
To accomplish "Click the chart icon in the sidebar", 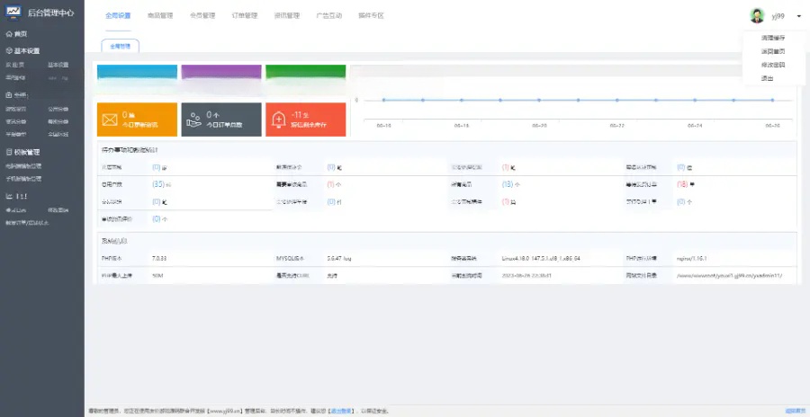I will point(9,195).
